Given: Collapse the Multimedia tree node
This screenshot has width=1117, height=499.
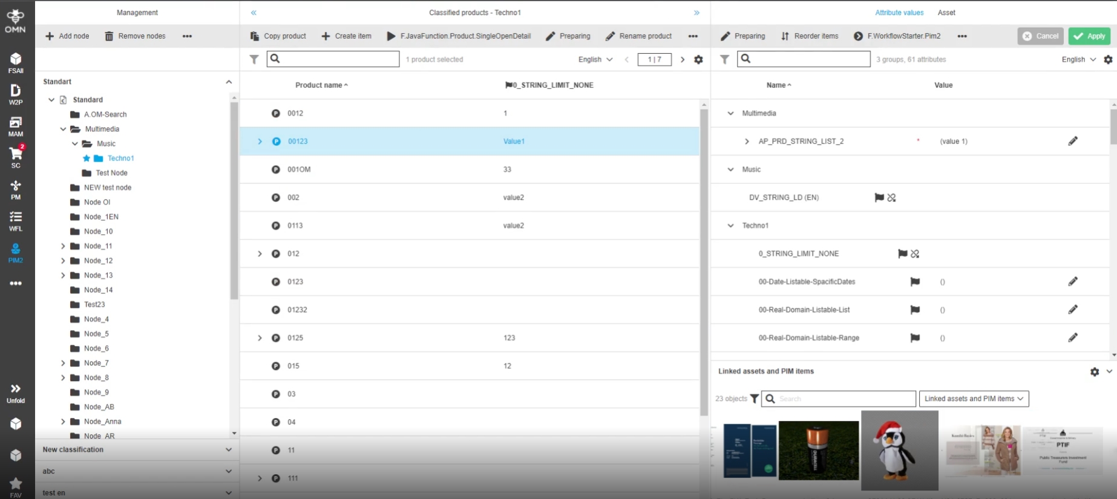Looking at the screenshot, I should [63, 129].
